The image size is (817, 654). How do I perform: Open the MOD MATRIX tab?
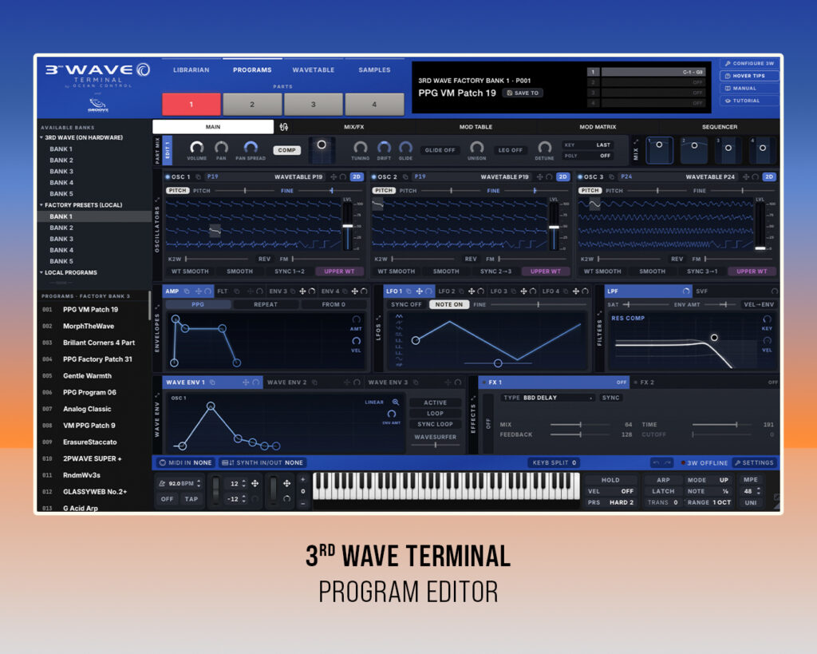(x=598, y=127)
